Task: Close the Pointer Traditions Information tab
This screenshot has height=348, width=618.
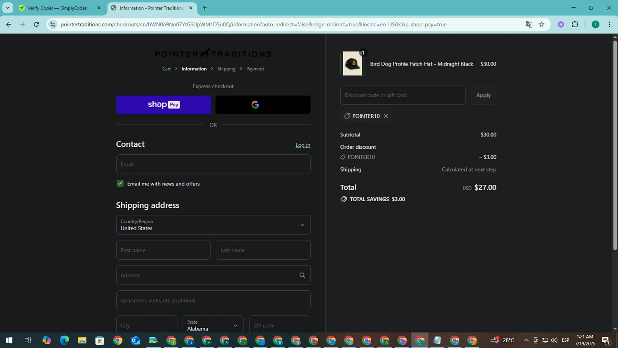Action: click(x=191, y=8)
